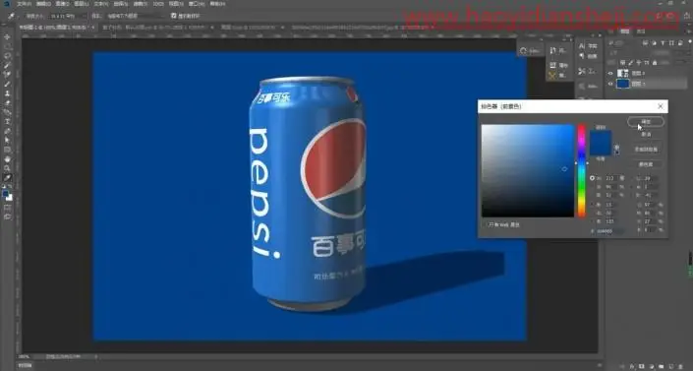Close the first active document tab

93,27
